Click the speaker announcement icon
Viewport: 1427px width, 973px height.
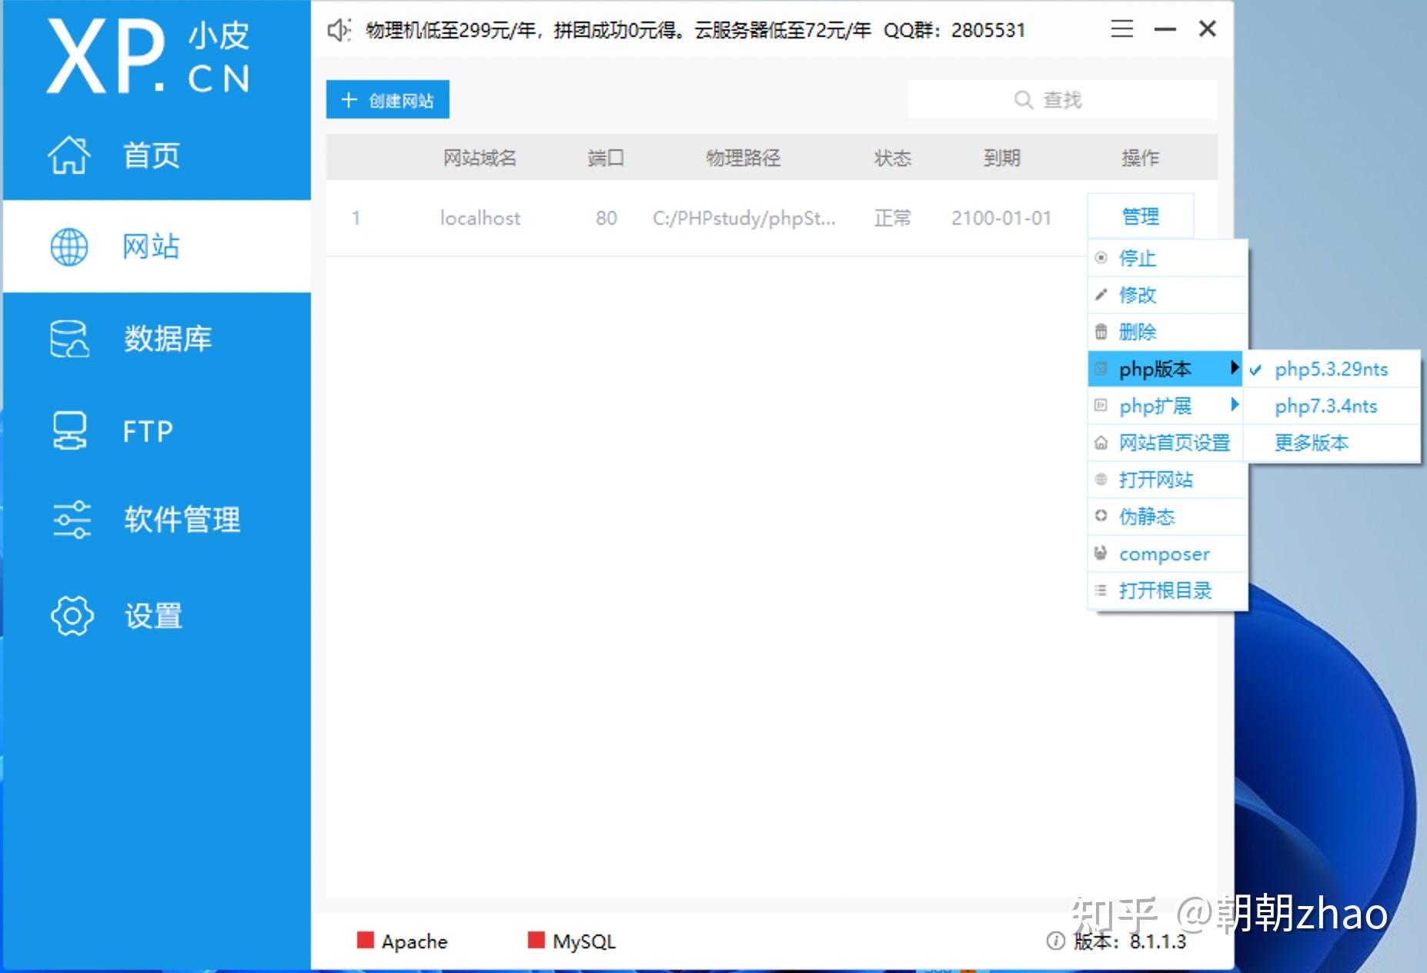tap(339, 30)
